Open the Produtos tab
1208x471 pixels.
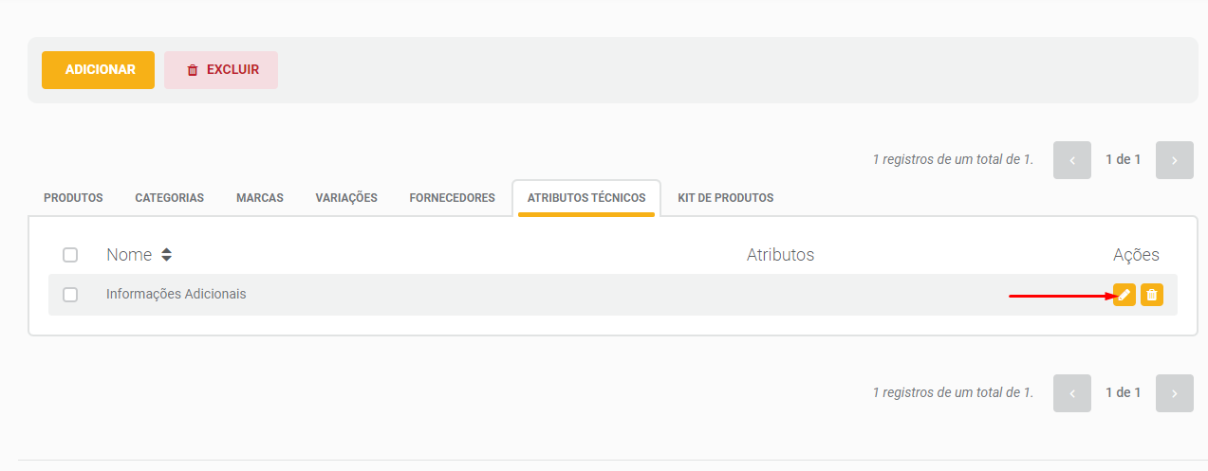point(73,198)
